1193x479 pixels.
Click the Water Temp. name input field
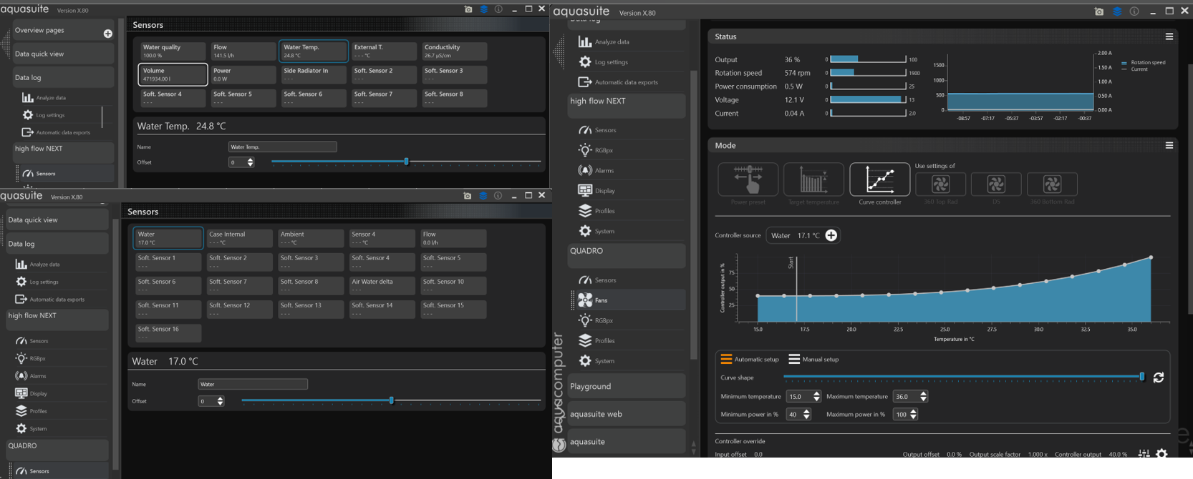(282, 147)
